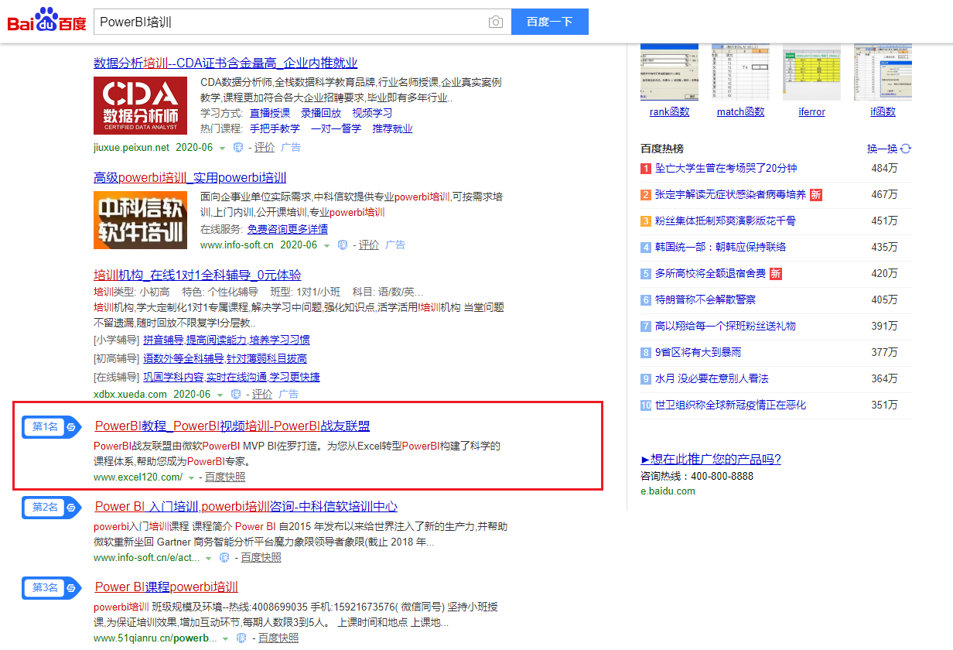The height and width of the screenshot is (650, 953).
Task: Expand the dropdown arrow after jiuxue.peixun.net 2020-06
Action: 222,148
